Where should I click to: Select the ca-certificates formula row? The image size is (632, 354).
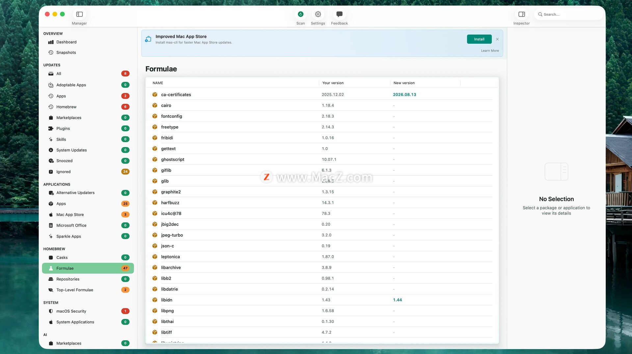tap(322, 95)
